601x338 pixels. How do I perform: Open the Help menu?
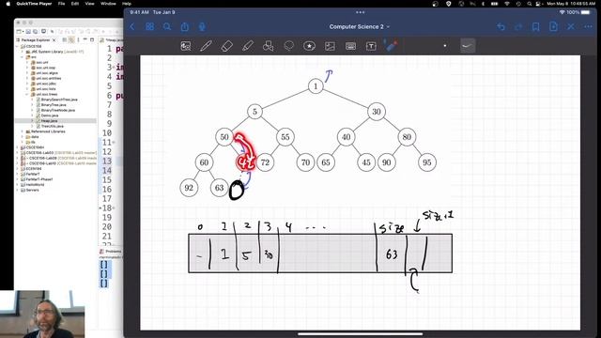[127, 4]
